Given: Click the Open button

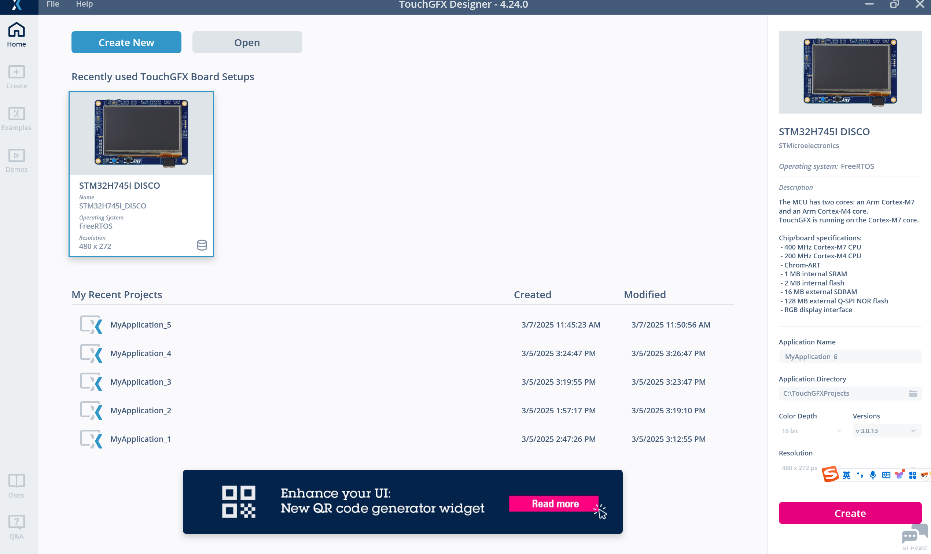Looking at the screenshot, I should [x=247, y=42].
